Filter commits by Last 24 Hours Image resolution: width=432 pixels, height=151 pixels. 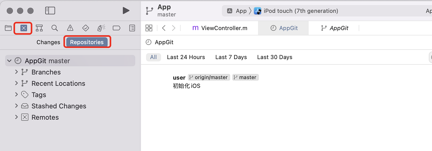[186, 57]
